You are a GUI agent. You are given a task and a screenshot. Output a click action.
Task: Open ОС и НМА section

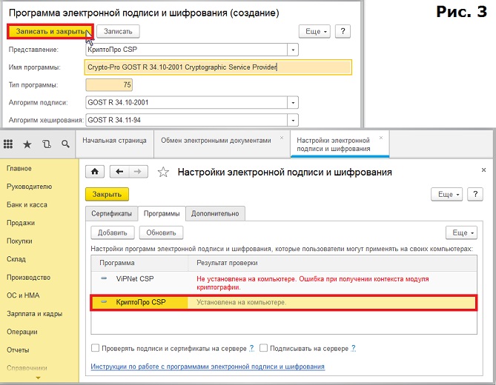pos(23,295)
